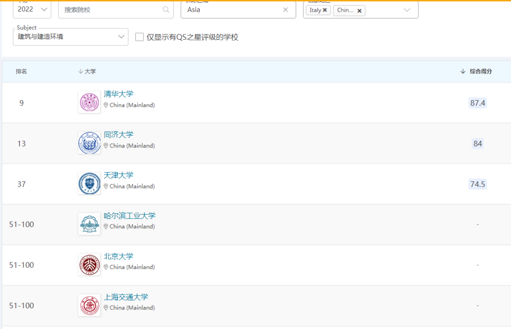The height and width of the screenshot is (329, 511).
Task: Click the Asia region field
Action: [x=238, y=10]
